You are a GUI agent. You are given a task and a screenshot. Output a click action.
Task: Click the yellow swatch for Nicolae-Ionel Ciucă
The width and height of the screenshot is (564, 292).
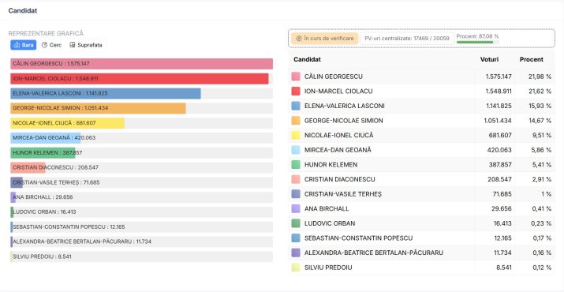pos(296,136)
